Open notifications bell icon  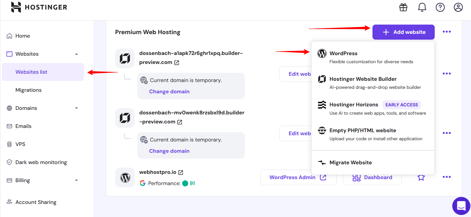422,8
